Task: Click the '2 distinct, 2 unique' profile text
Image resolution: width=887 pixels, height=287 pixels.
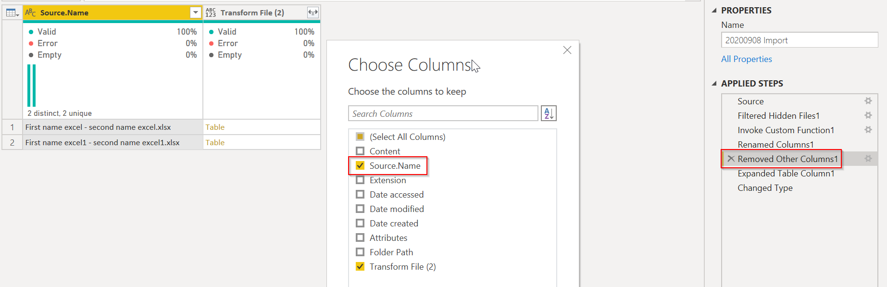Action: (59, 113)
